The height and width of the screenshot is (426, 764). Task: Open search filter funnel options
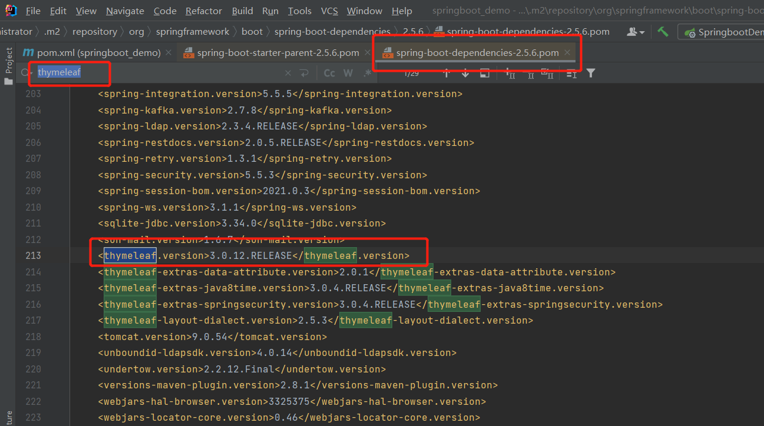pyautogui.click(x=591, y=73)
